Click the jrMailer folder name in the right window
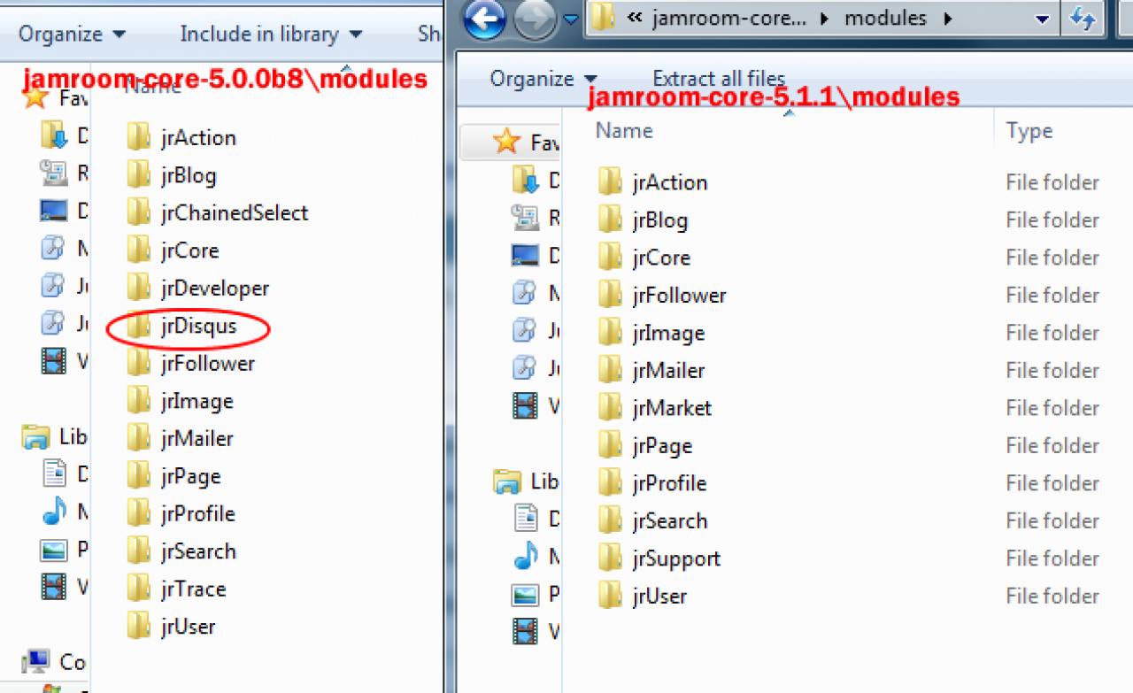Image resolution: width=1133 pixels, height=693 pixels. point(668,370)
